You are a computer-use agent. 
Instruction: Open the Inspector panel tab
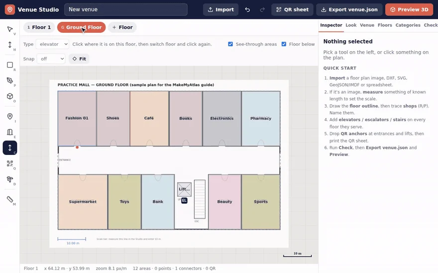pyautogui.click(x=331, y=25)
